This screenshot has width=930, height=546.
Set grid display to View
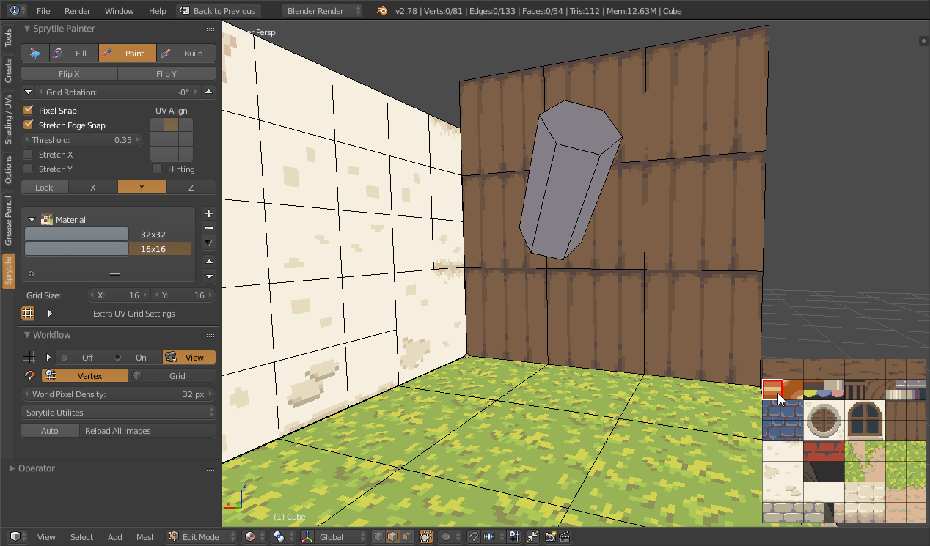(189, 357)
